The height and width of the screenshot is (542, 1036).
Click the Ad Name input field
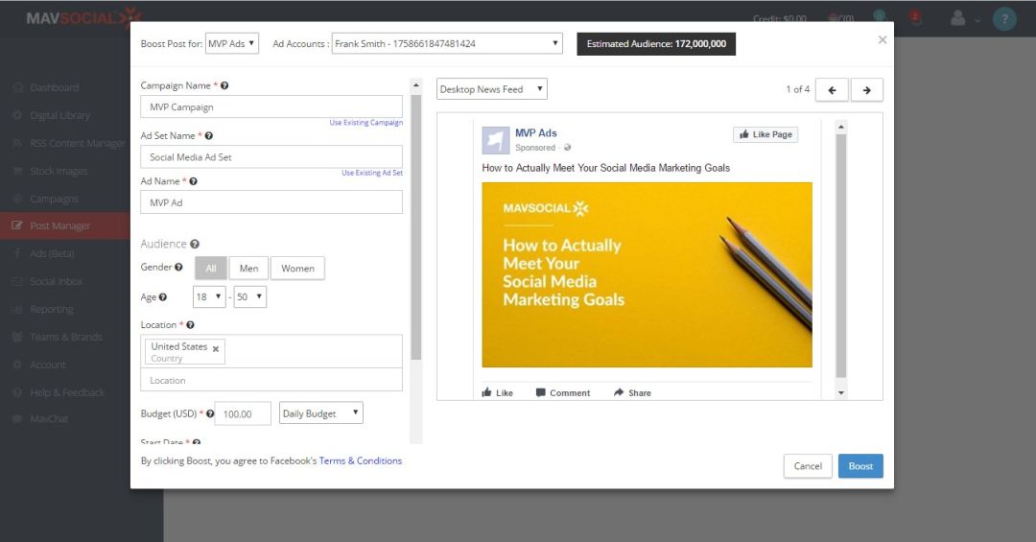click(271, 202)
